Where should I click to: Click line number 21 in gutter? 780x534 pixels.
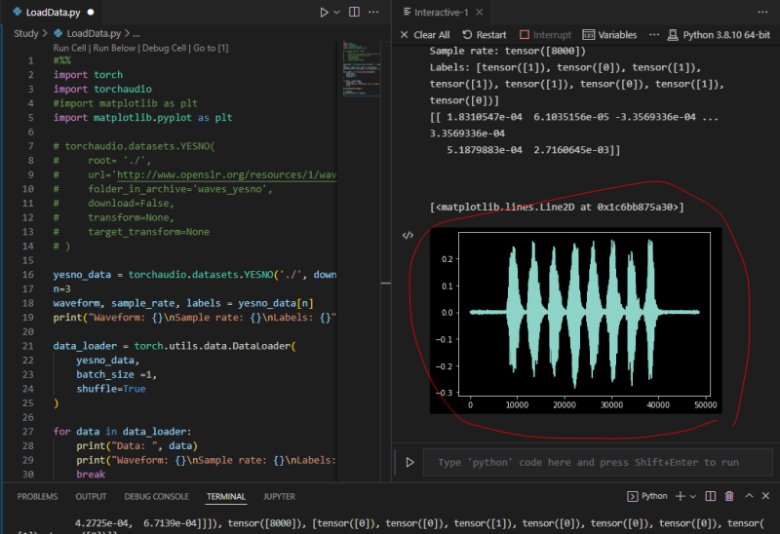pos(28,346)
